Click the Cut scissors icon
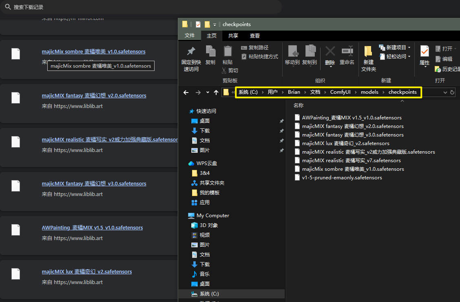 tap(225, 71)
